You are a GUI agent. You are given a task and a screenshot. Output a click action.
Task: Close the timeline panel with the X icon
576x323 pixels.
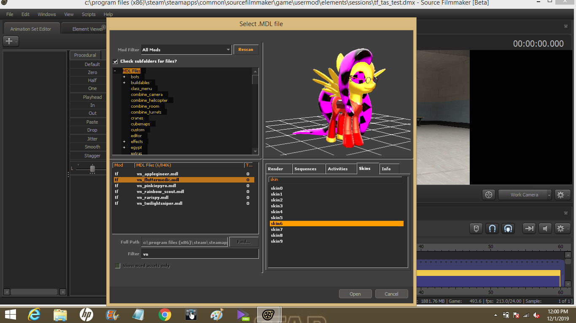pos(566,213)
